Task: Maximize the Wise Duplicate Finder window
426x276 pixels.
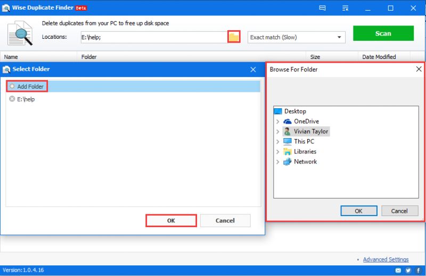Action: (390, 8)
